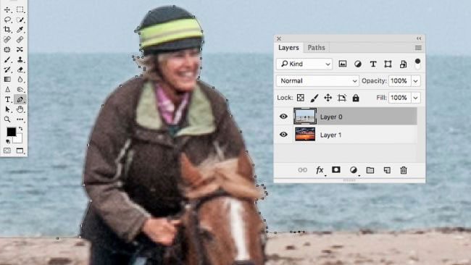Image resolution: width=471 pixels, height=265 pixels.
Task: Select the Gradient tool
Action: [x=7, y=80]
